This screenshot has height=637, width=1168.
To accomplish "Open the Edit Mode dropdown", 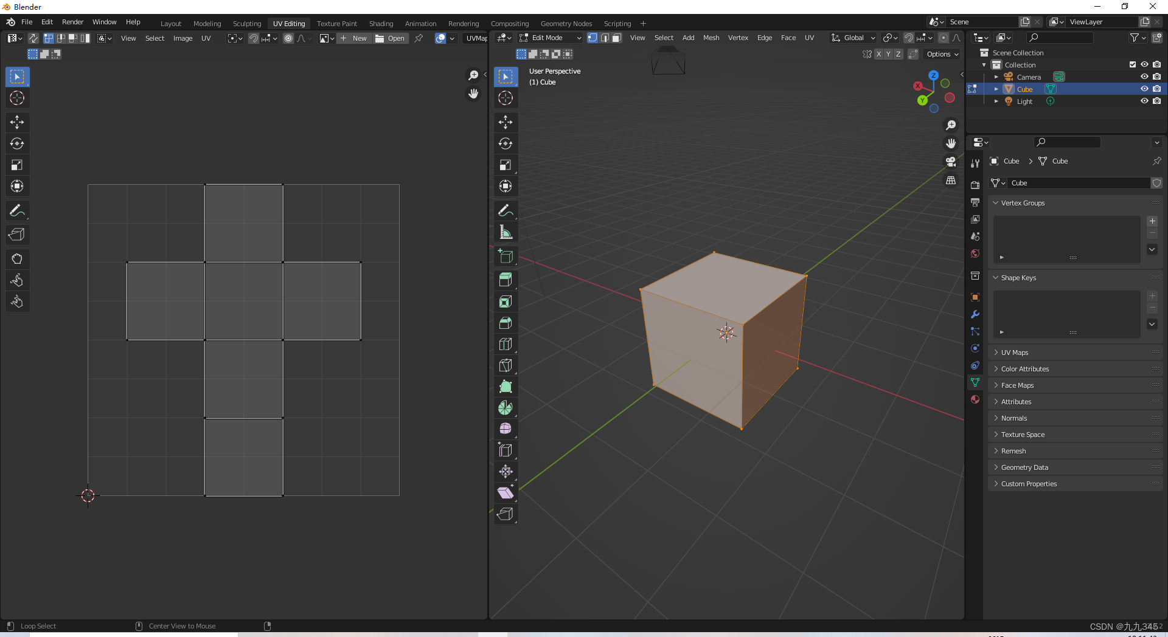I will [x=551, y=38].
